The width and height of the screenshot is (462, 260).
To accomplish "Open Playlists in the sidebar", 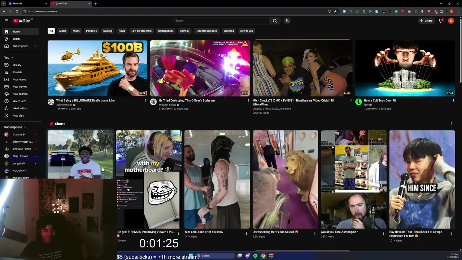I will point(21,72).
